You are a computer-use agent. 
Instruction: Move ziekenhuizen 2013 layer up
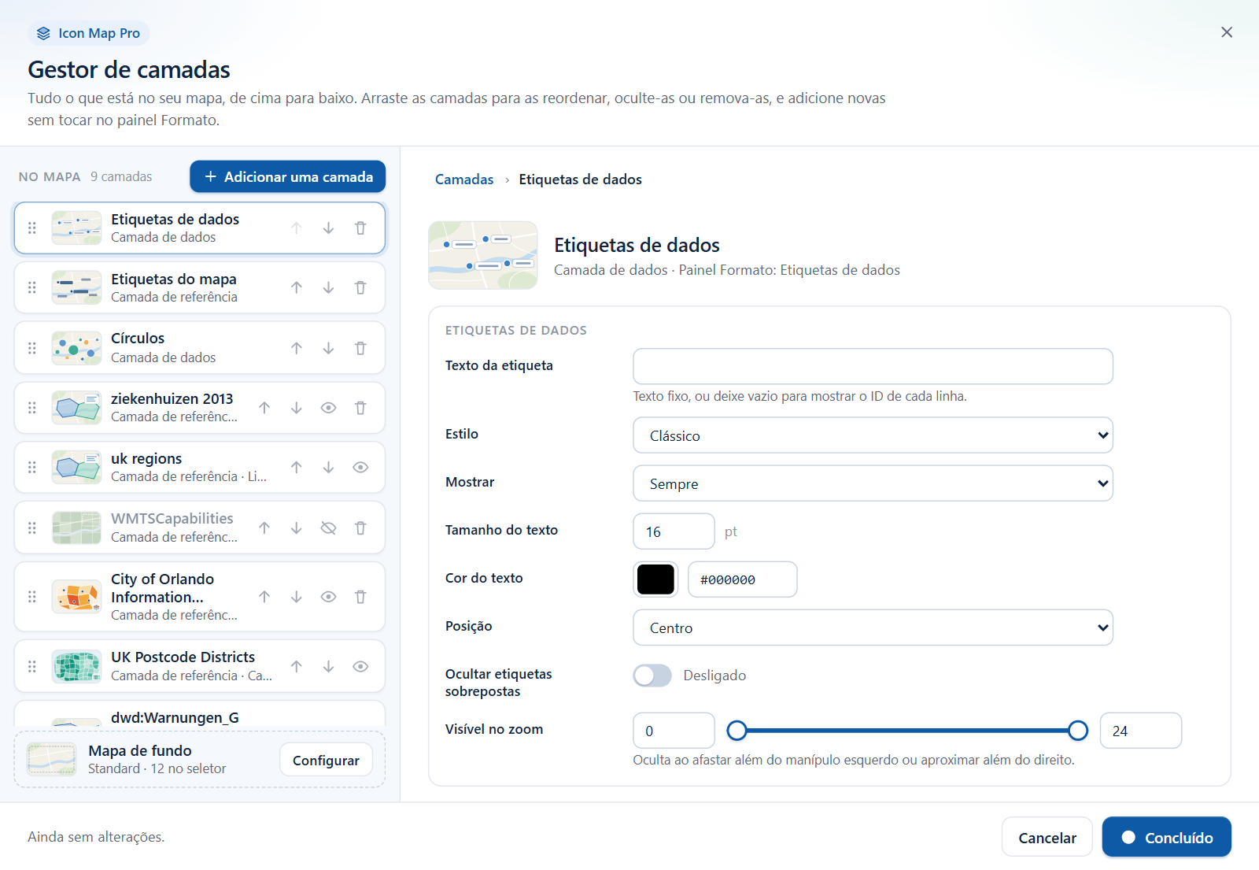point(264,408)
